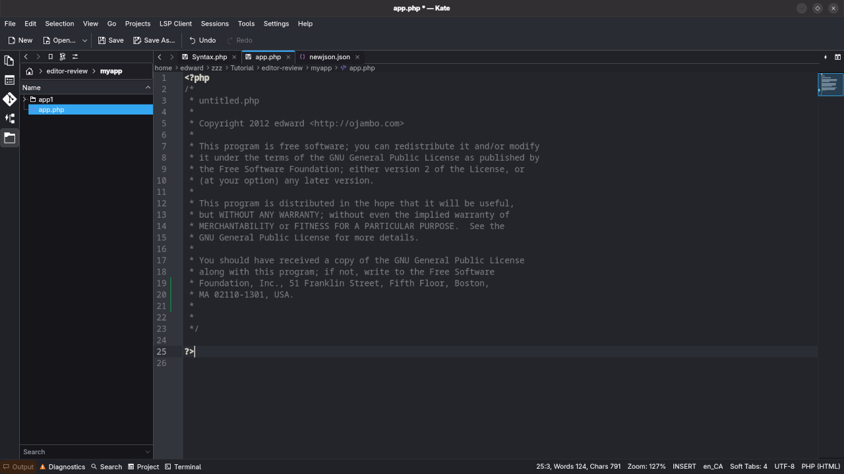Close the Syntax.php tab
This screenshot has width=844, height=474.
(x=234, y=57)
